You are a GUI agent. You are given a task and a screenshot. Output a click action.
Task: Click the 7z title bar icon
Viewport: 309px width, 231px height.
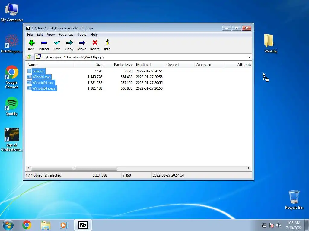(x=28, y=28)
